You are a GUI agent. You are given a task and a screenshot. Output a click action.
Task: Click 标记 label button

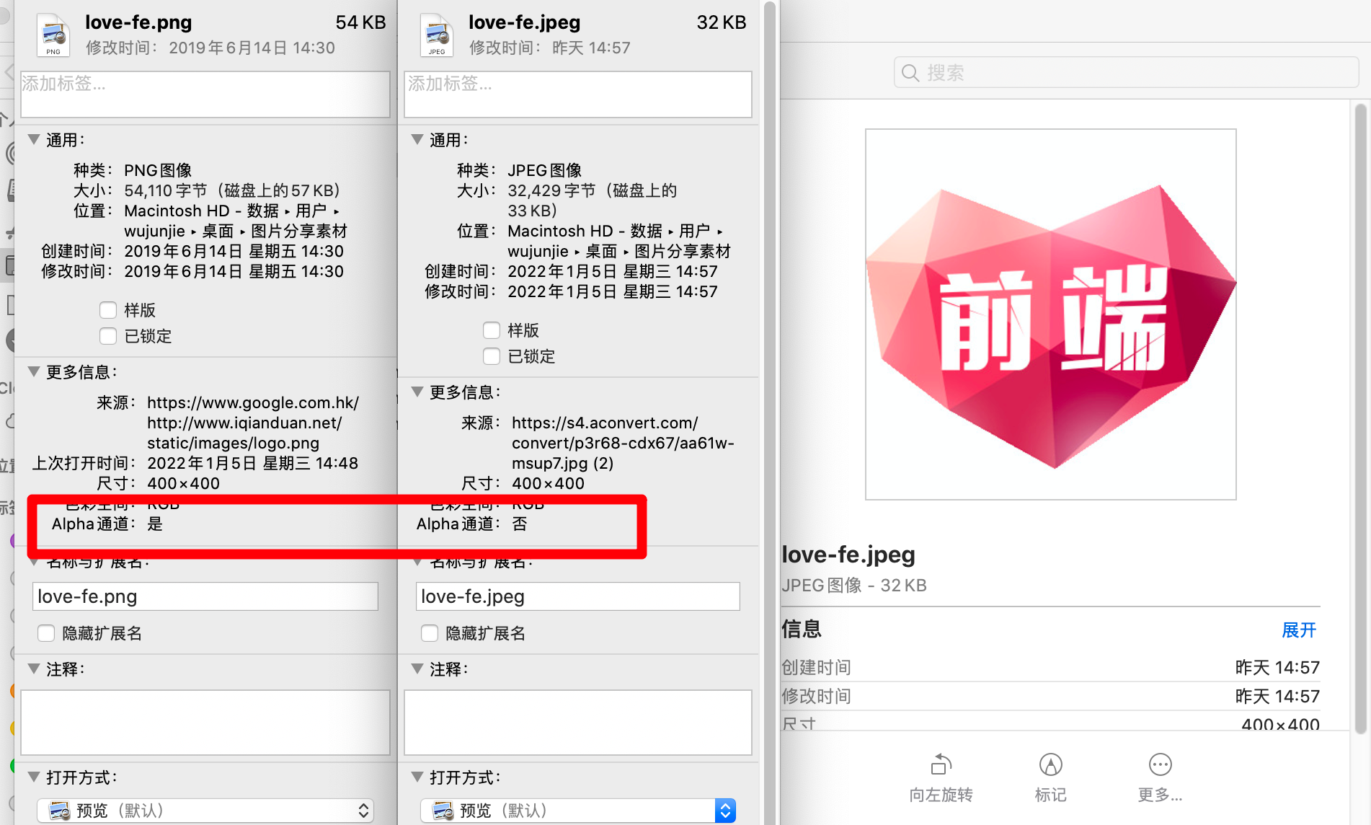(x=1051, y=795)
